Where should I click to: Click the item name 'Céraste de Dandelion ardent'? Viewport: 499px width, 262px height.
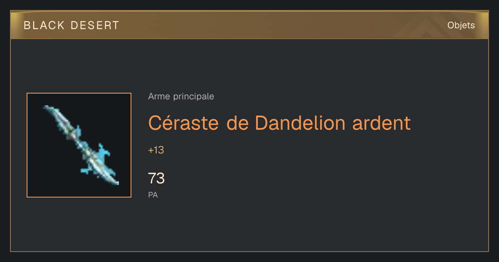tap(279, 123)
